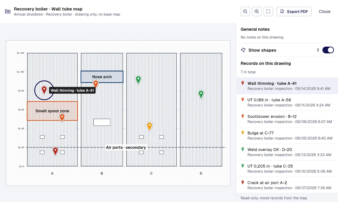
Task: Open the UT 0.189 in · tube A-58 record
Action: tap(287, 102)
